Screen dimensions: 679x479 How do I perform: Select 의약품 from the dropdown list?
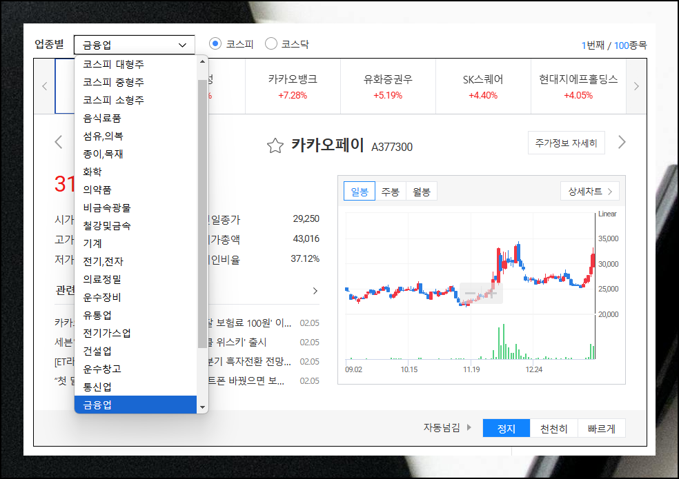[135, 190]
